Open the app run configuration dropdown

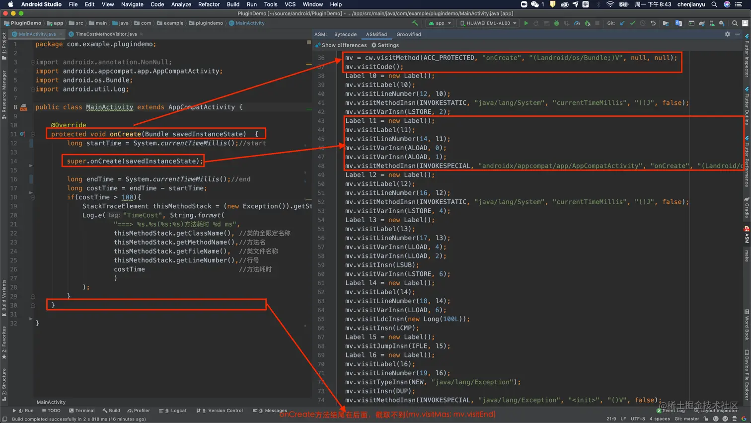(439, 23)
